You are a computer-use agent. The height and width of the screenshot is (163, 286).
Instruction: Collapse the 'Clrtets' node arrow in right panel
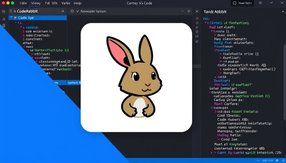(206, 23)
